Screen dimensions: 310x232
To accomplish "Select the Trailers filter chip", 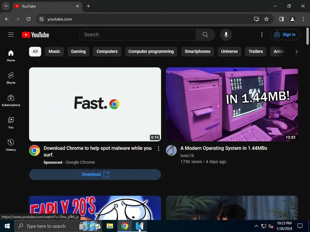I will pos(256,51).
